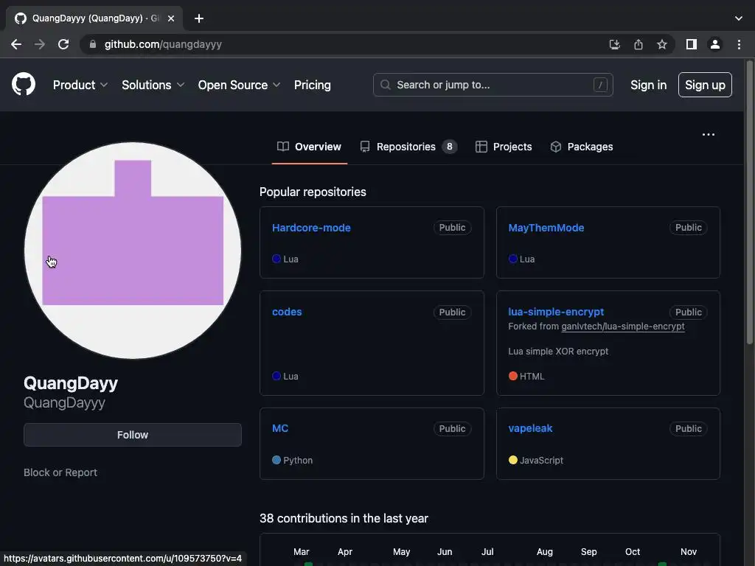Click the table icon next to Projects
The width and height of the screenshot is (755, 566).
[x=481, y=147]
